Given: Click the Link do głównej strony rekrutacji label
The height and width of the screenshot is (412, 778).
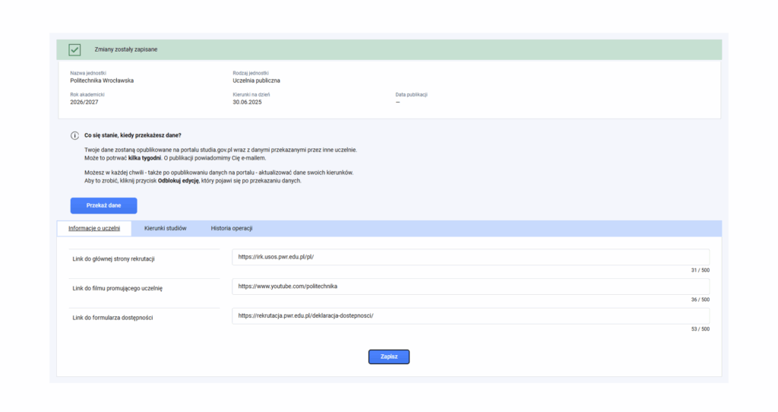Looking at the screenshot, I should point(114,259).
